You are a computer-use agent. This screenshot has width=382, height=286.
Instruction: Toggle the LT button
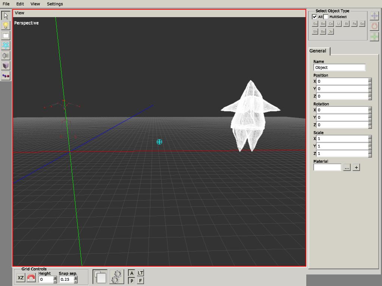140,273
